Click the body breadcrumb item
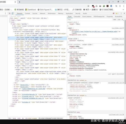 [14, 118]
